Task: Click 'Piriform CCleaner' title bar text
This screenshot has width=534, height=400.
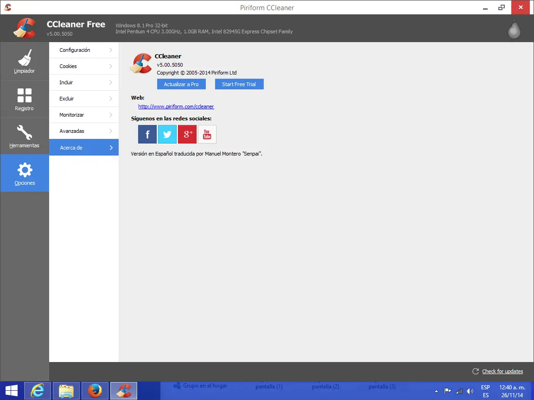Action: point(267,7)
